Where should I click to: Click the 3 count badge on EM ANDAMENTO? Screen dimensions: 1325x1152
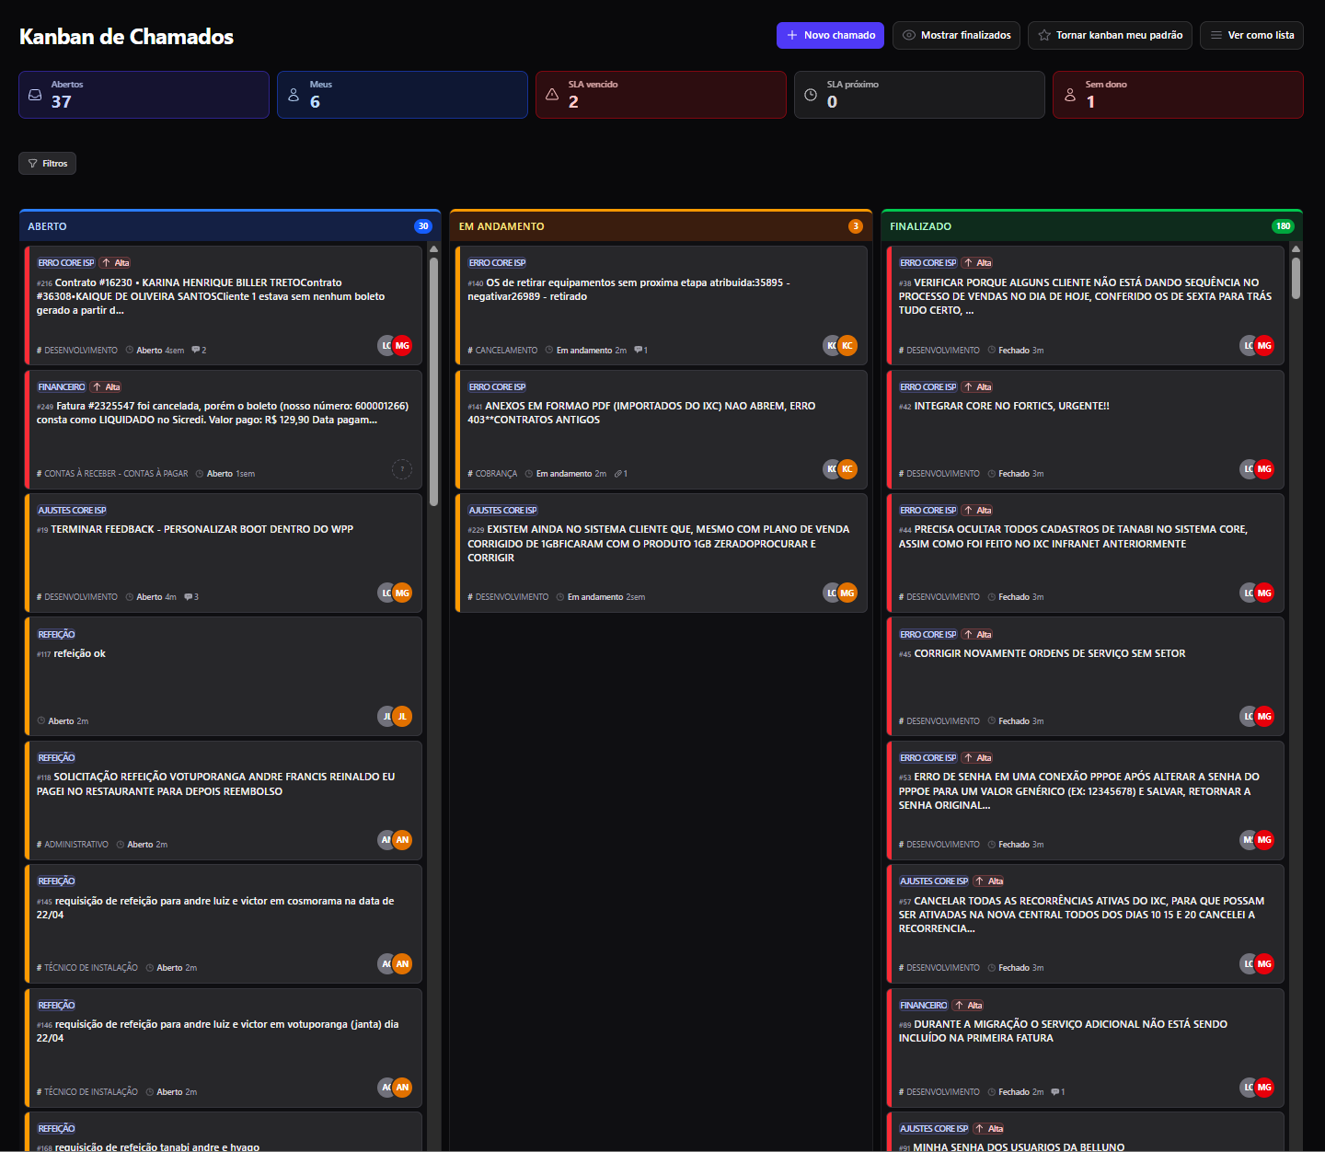click(856, 226)
